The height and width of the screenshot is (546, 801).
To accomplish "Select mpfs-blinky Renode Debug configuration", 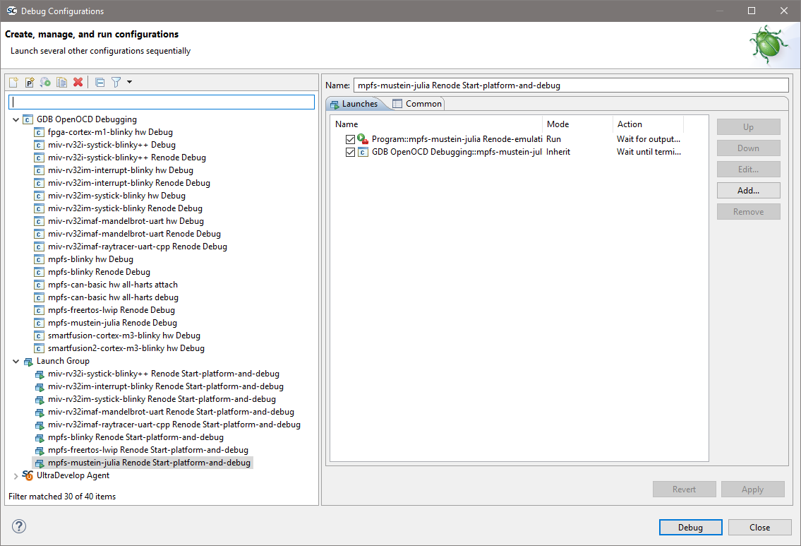I will pos(99,273).
